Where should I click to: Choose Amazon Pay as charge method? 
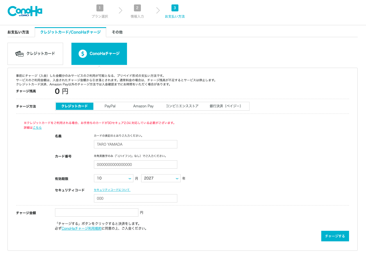[x=143, y=106]
